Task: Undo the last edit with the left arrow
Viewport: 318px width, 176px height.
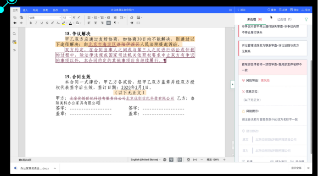Action: coord(15,23)
